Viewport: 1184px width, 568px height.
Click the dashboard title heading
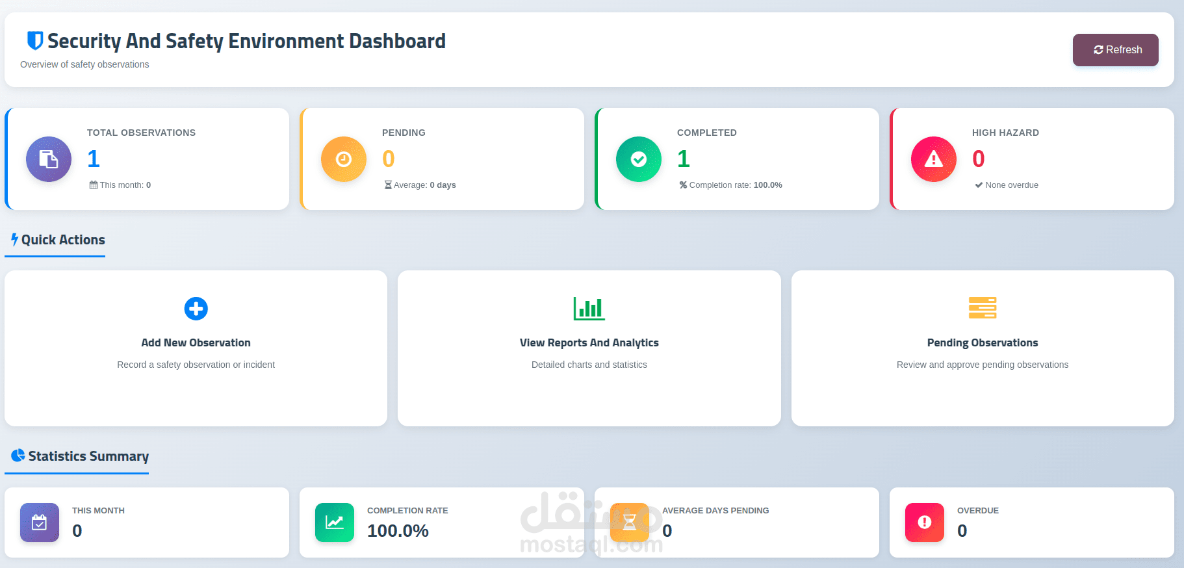click(246, 41)
